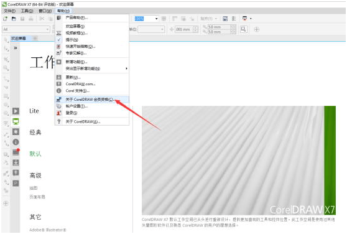
Task: Click the Save icon in the toolbar
Action: pyautogui.click(x=22, y=19)
